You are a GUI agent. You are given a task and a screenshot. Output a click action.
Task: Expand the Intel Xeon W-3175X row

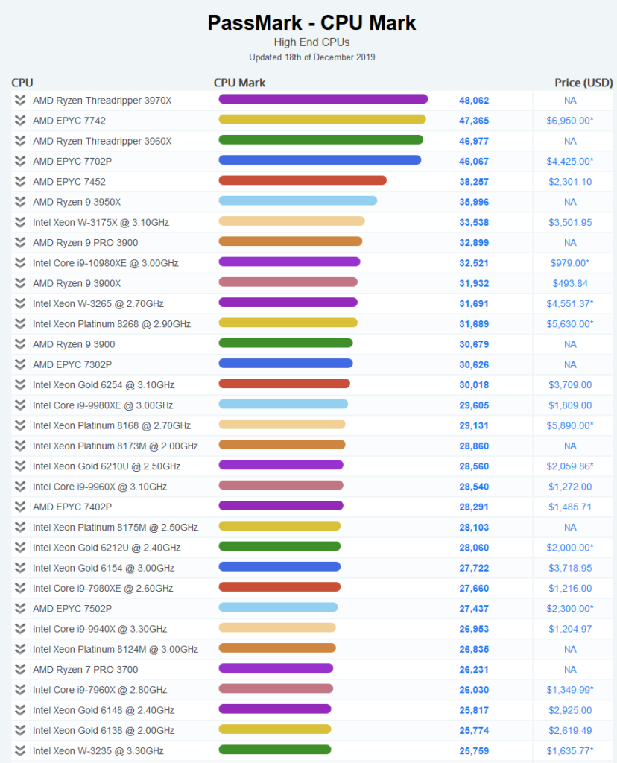[x=20, y=222]
